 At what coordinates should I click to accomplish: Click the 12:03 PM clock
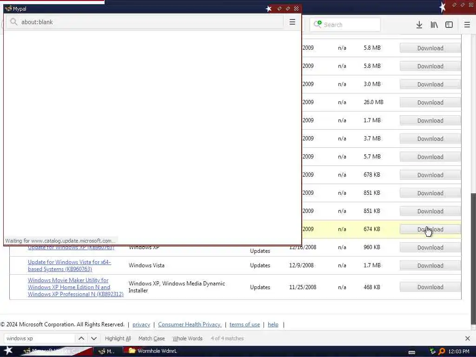(459, 351)
